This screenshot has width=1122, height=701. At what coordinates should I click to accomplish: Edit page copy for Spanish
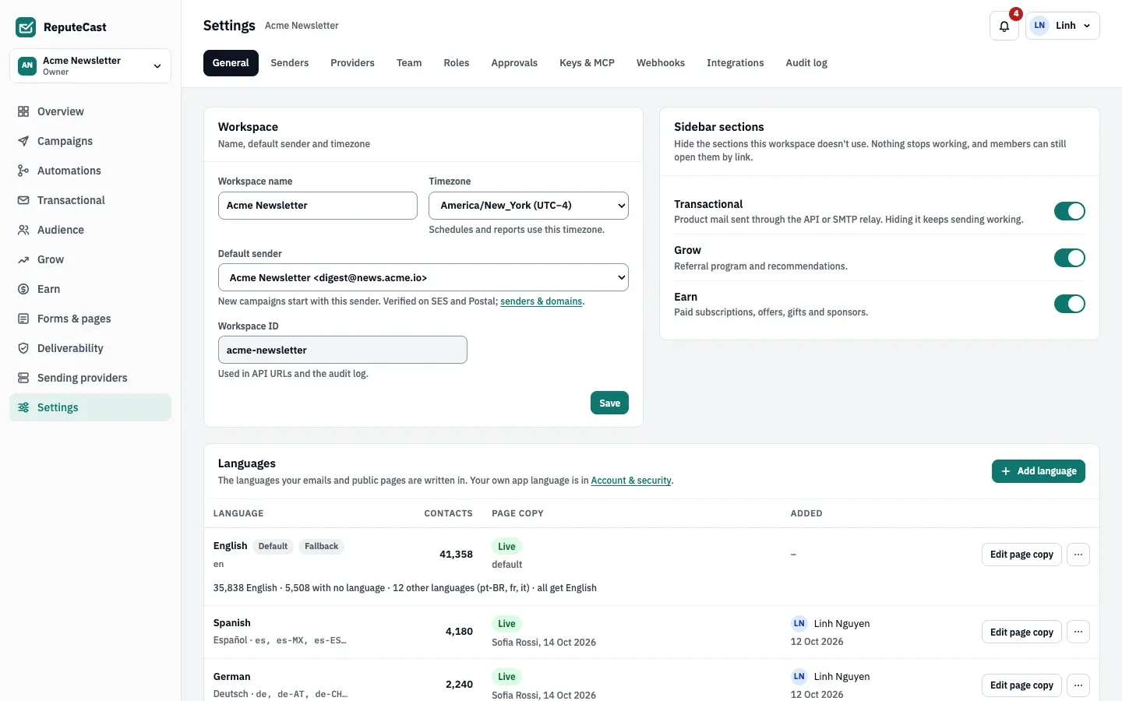pyautogui.click(x=1021, y=632)
